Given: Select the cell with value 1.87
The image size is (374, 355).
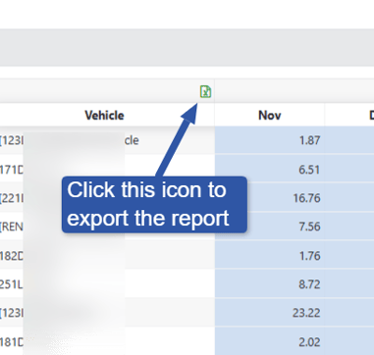Looking at the screenshot, I should click(x=270, y=140).
